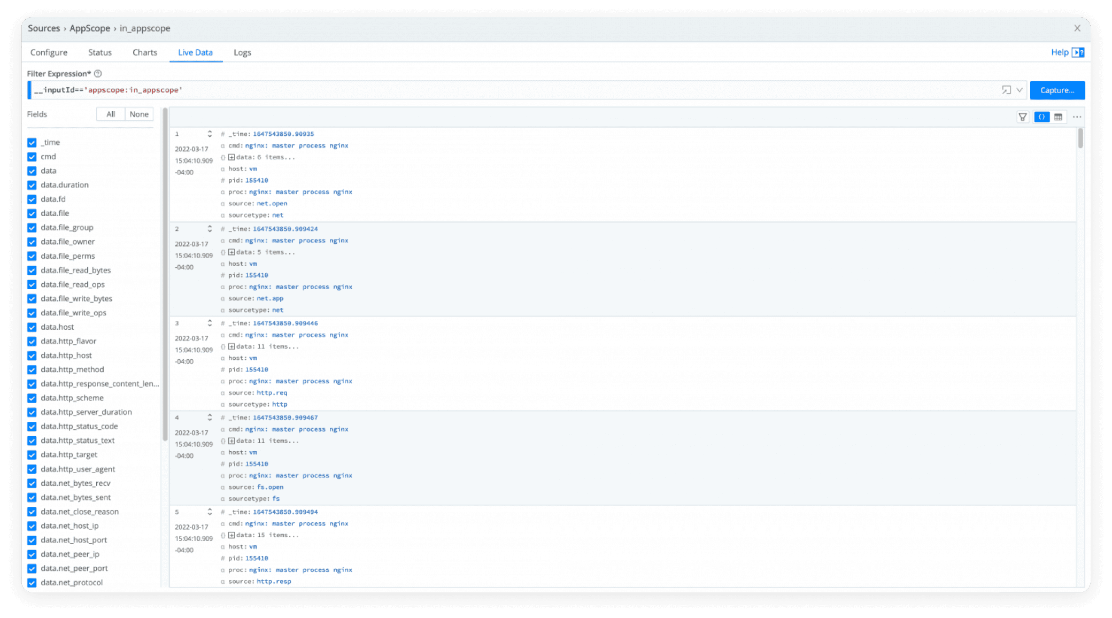Switch to JSON curly-brace event view
The width and height of the screenshot is (1112, 618).
1041,117
